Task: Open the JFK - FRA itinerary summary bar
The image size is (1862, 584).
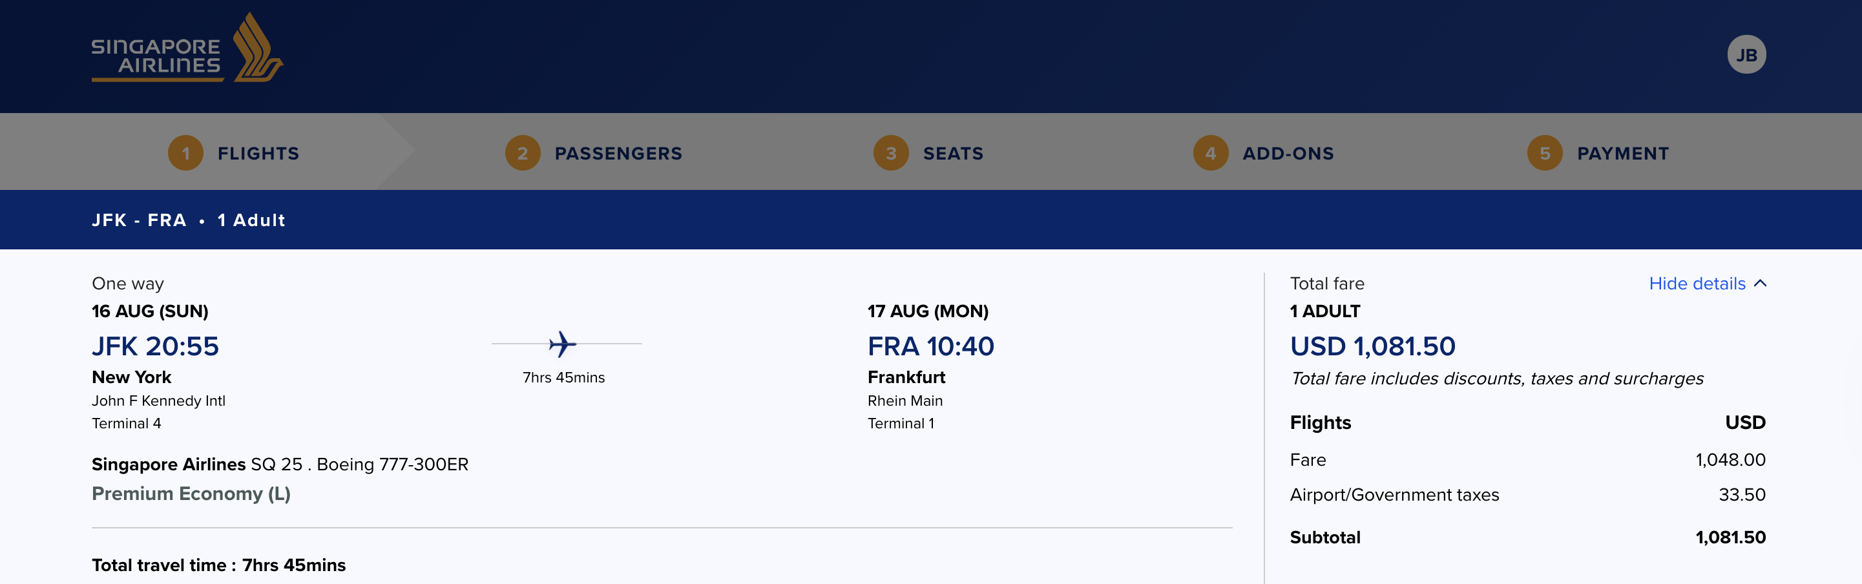Action: pos(188,220)
